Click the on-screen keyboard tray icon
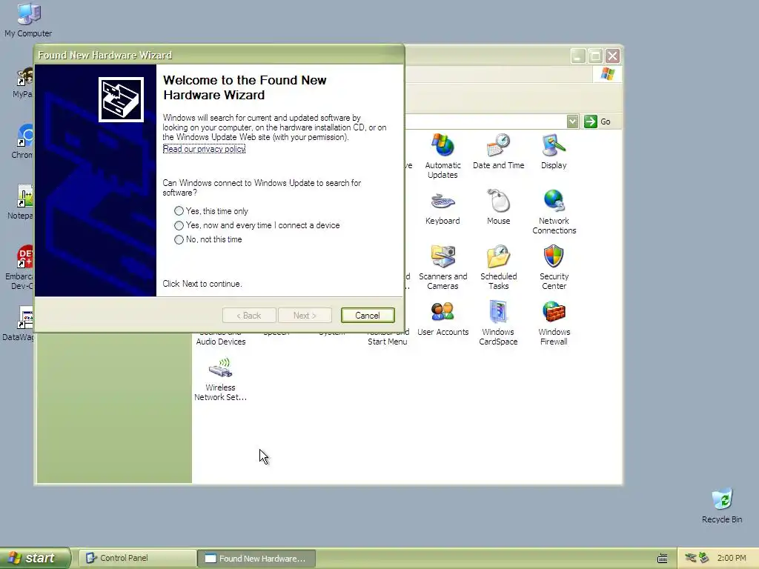This screenshot has height=569, width=759. [662, 559]
